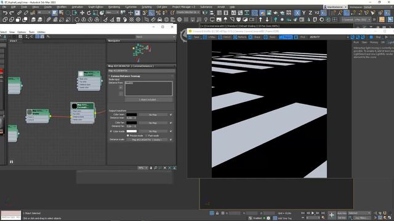The width and height of the screenshot is (394, 221).
Task: Click the timeline play button
Action: (313, 213)
